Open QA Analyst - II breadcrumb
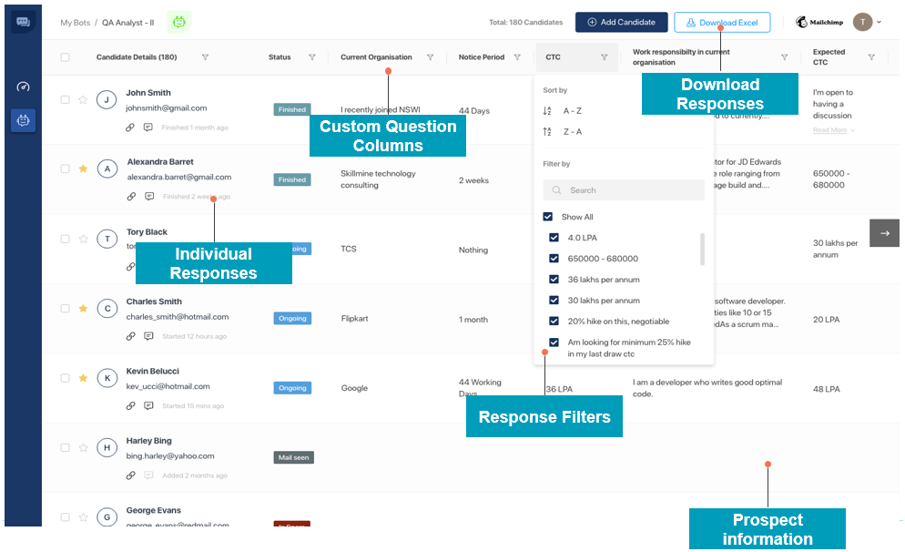 point(128,23)
